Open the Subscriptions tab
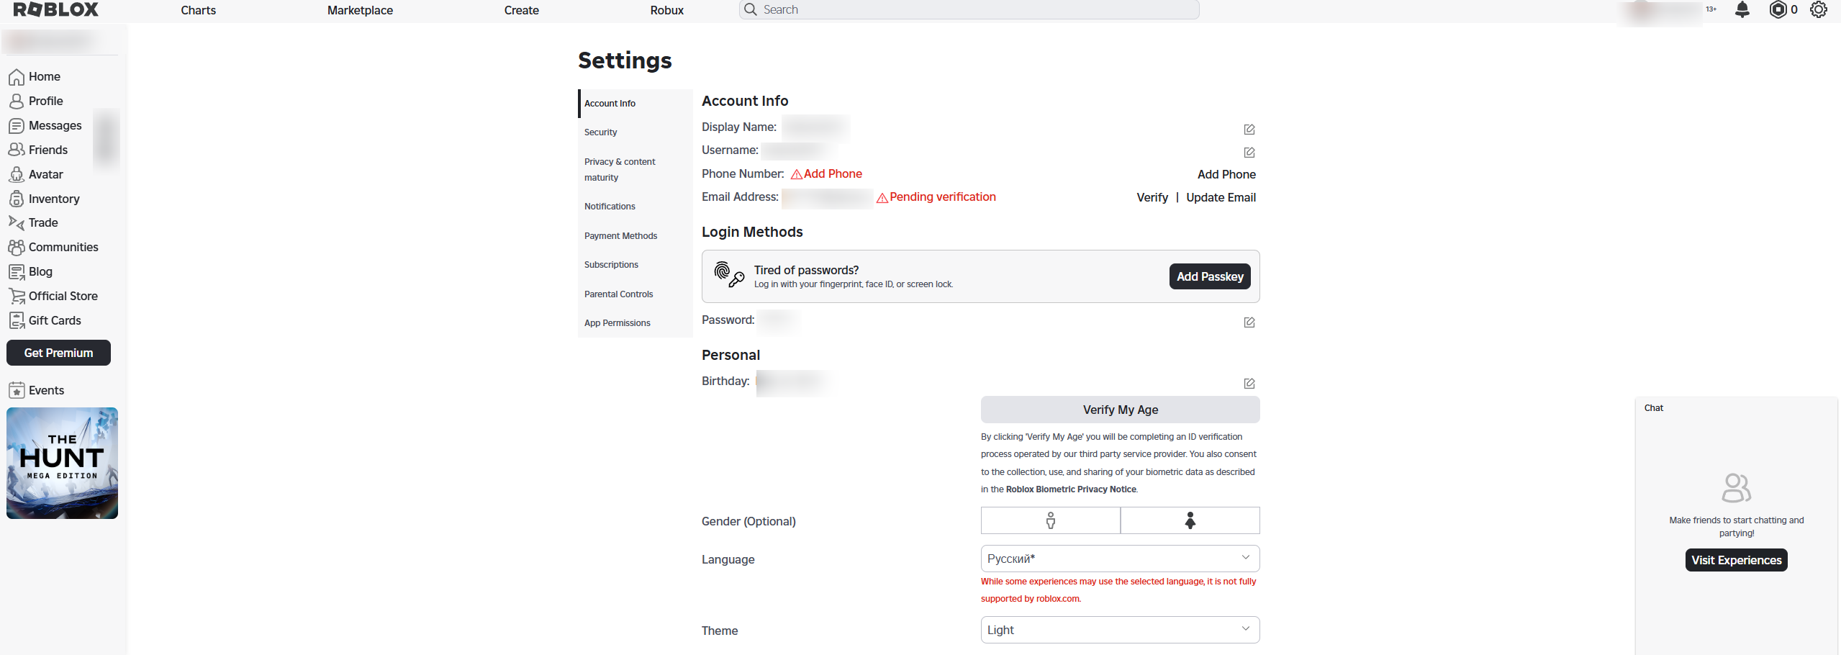This screenshot has width=1841, height=655. pyautogui.click(x=635, y=265)
